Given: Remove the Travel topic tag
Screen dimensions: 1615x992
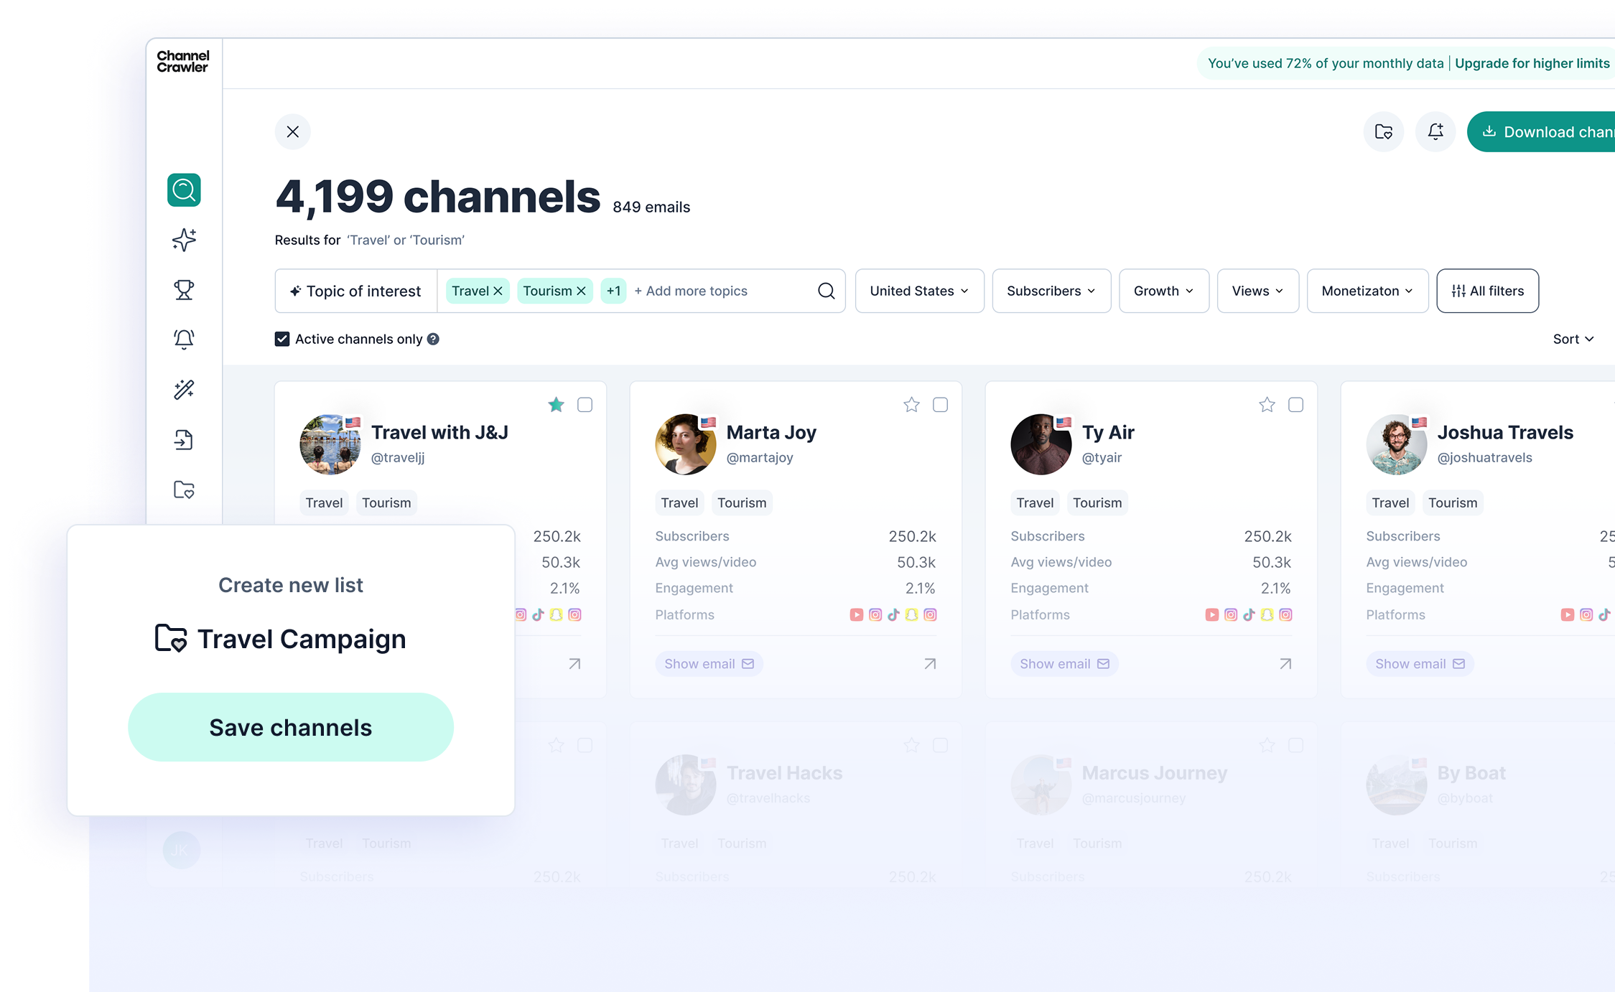Looking at the screenshot, I should tap(498, 291).
